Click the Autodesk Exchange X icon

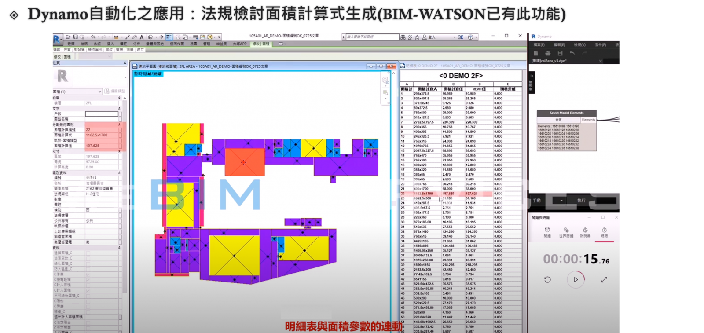coord(461,37)
